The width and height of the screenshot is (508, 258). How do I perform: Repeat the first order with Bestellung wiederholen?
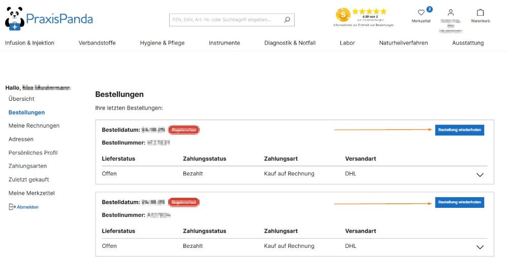(459, 130)
